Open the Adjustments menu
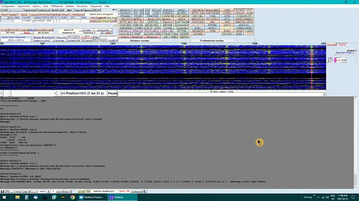The image size is (359, 201). [x=23, y=6]
